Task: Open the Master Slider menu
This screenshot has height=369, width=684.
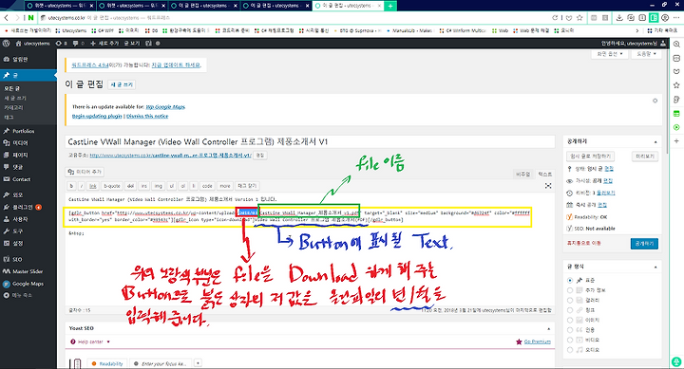Action: 28,271
